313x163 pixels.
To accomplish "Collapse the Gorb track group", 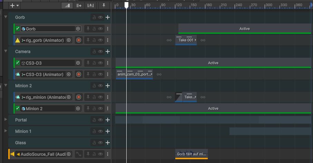I will [6, 17].
